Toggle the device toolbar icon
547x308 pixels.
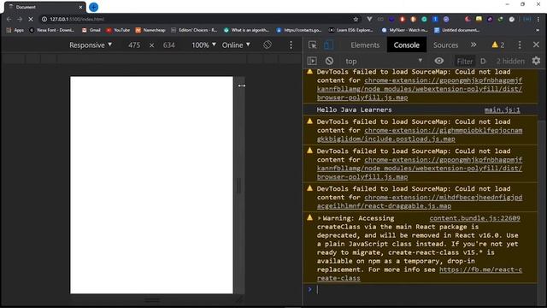(328, 45)
